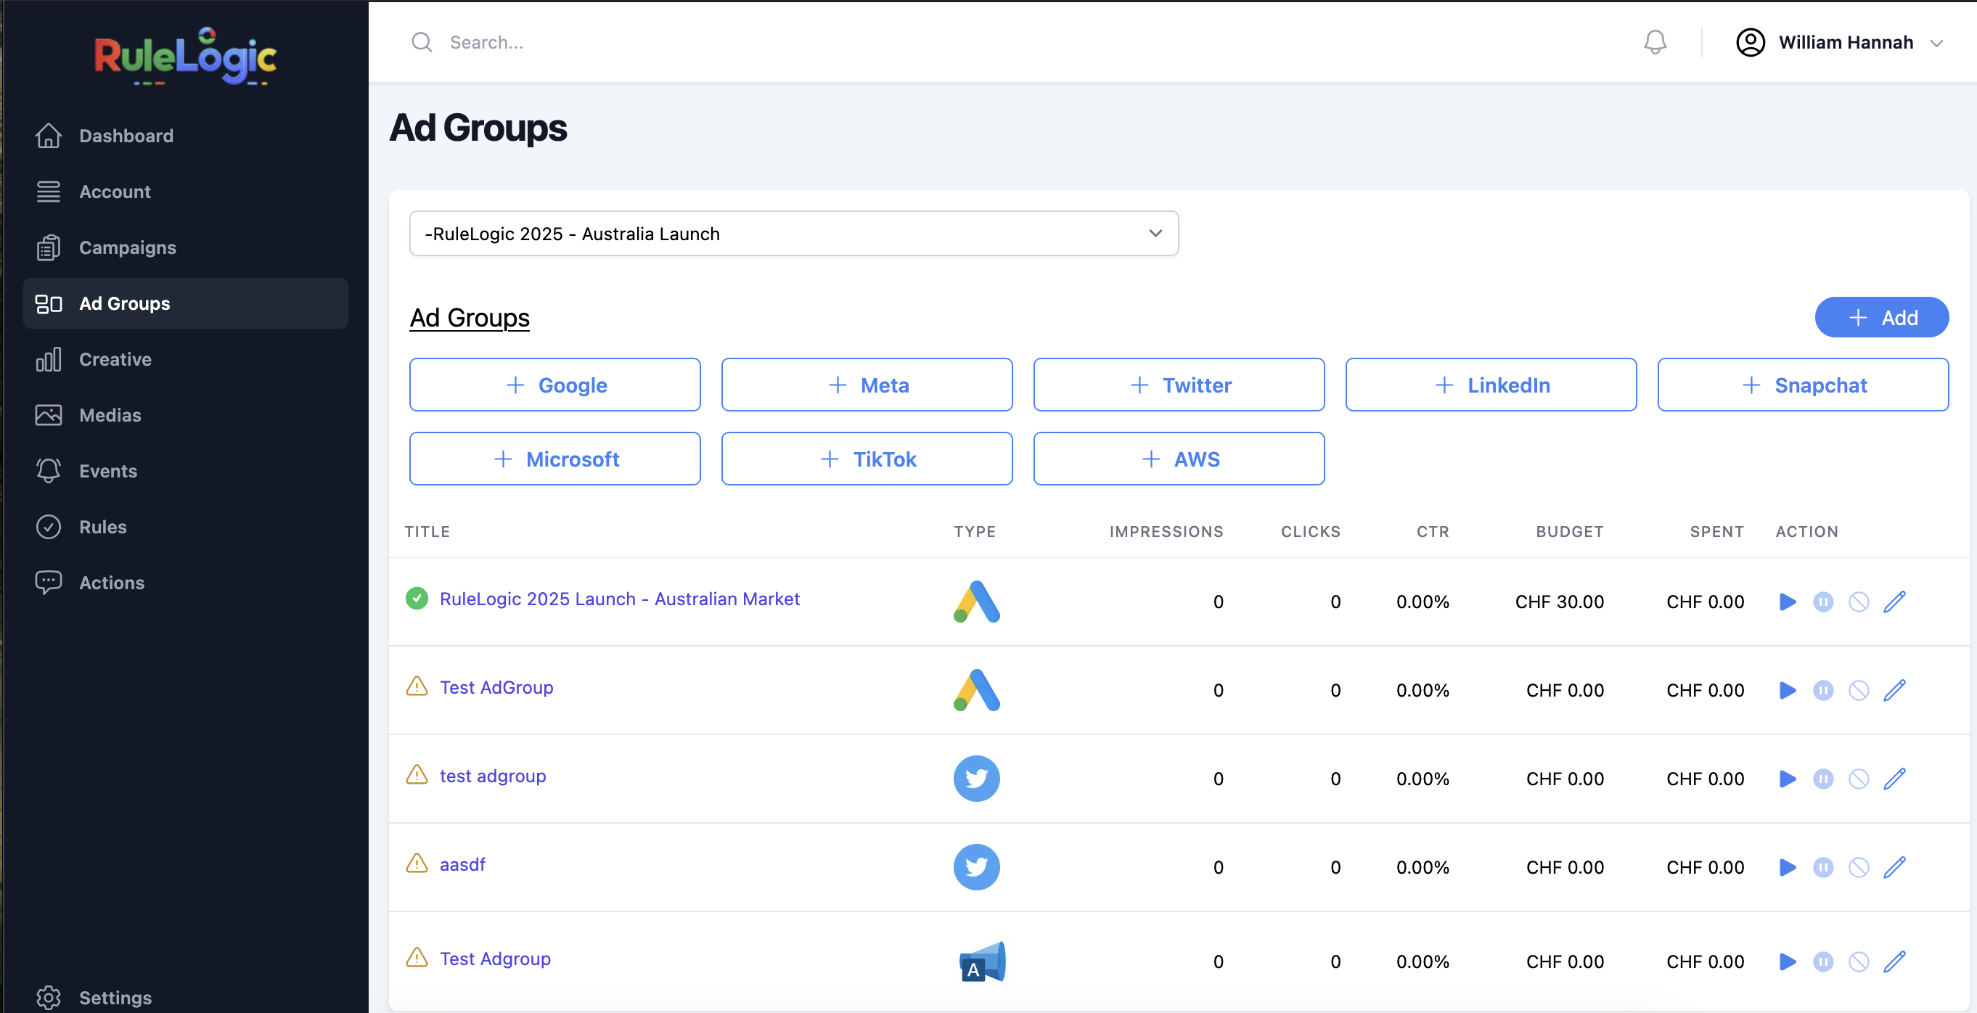Edit the RuleLogic 2025 Launch ad group
The width and height of the screenshot is (1977, 1013).
pyautogui.click(x=1895, y=602)
